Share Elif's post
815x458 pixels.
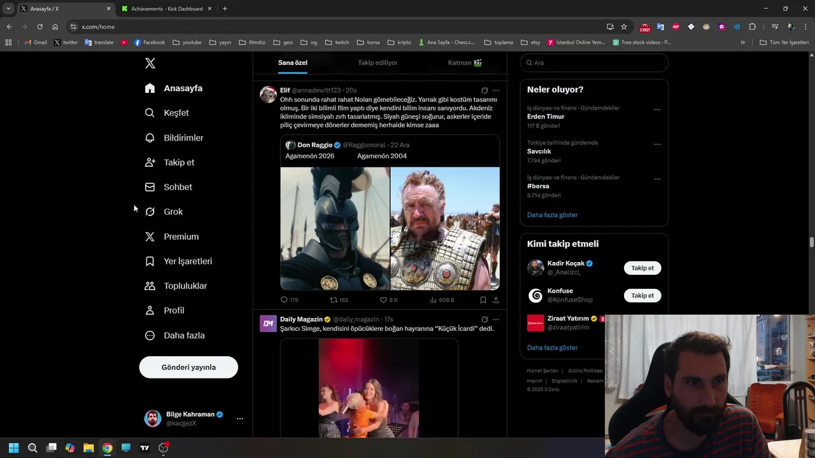point(496,300)
